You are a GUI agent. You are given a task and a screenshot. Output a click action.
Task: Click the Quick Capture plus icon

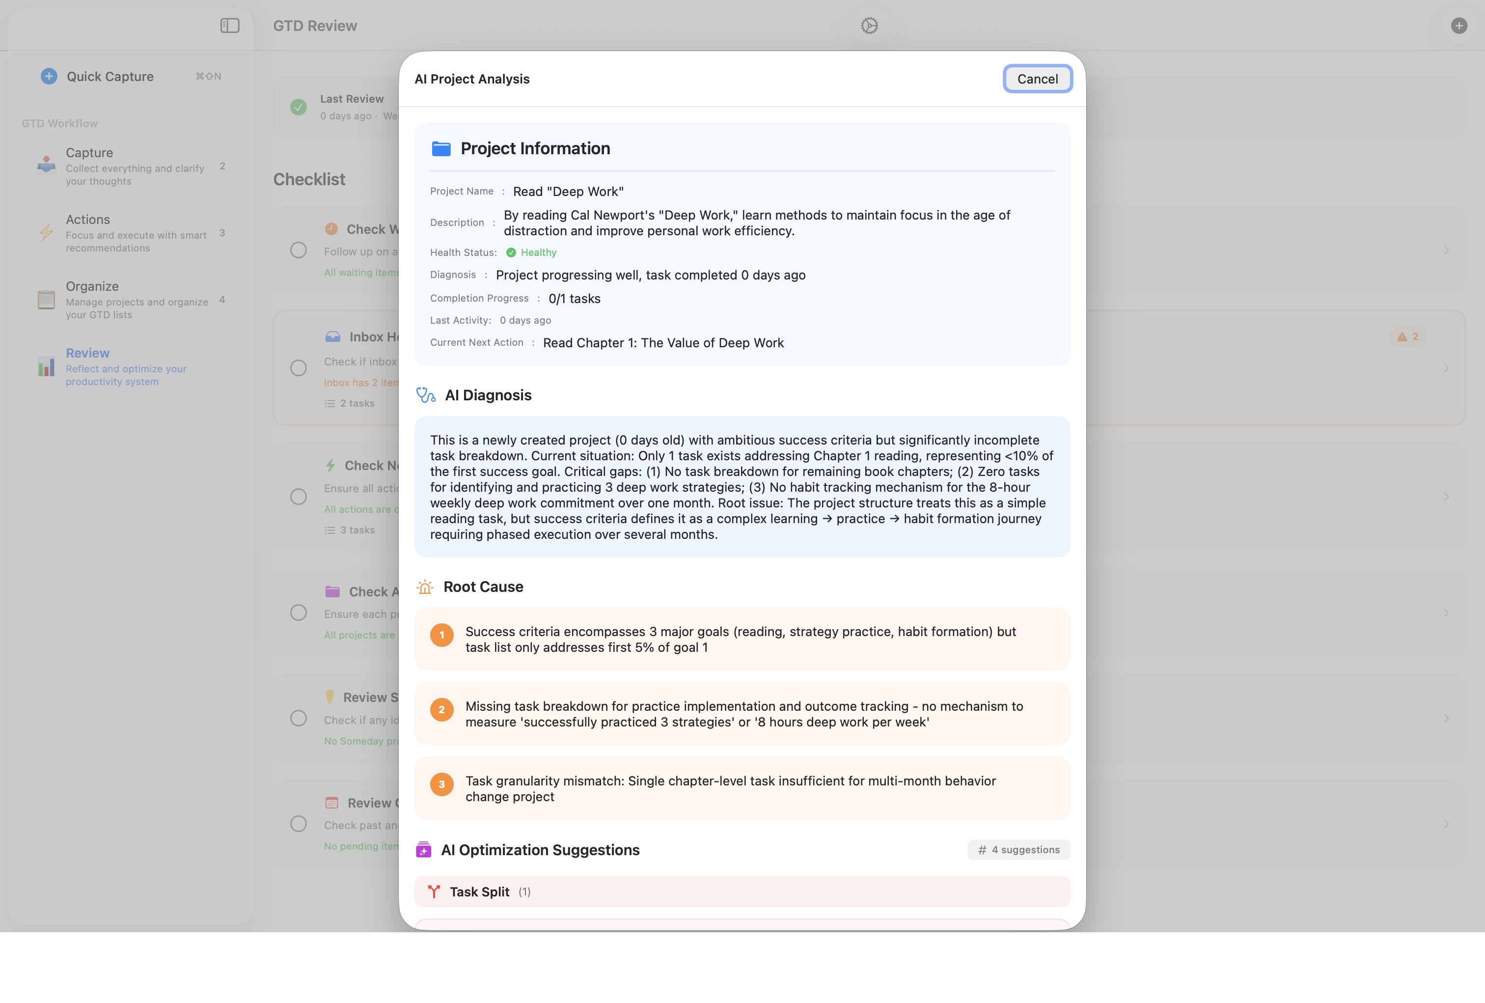(49, 76)
